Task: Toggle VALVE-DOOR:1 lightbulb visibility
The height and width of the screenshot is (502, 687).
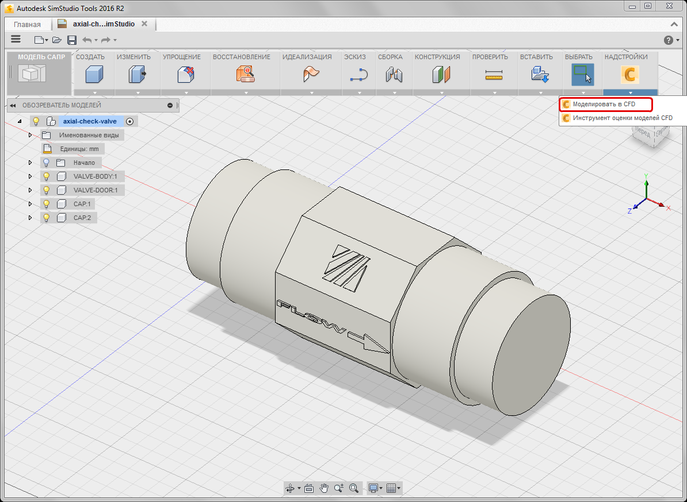Action: click(47, 190)
